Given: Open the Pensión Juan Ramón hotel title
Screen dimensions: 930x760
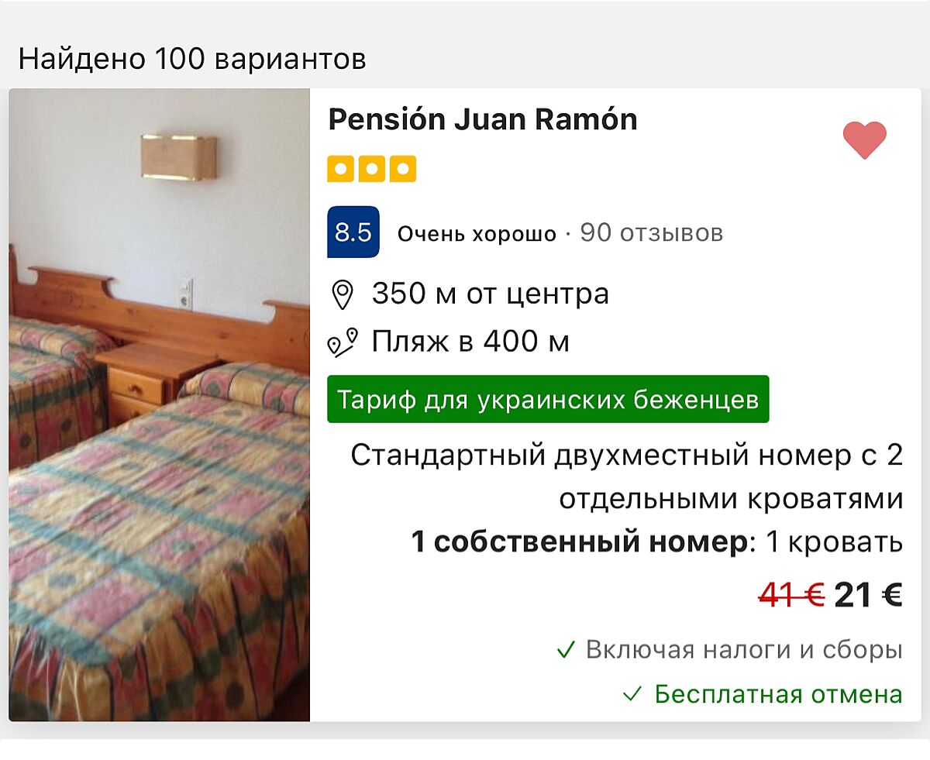Looking at the screenshot, I should coord(482,120).
